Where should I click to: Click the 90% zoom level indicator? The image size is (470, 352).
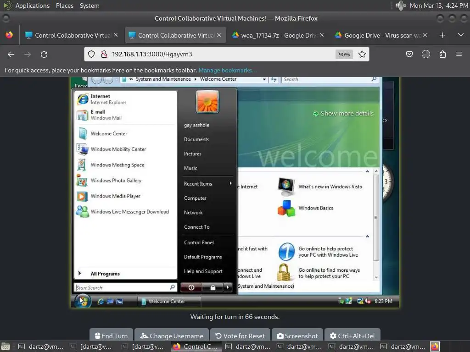[344, 54]
